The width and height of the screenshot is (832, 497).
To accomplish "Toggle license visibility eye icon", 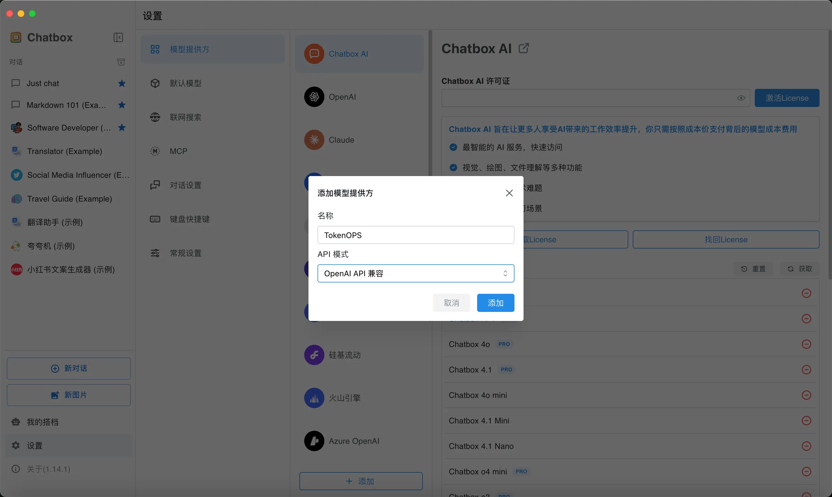I will (x=741, y=98).
